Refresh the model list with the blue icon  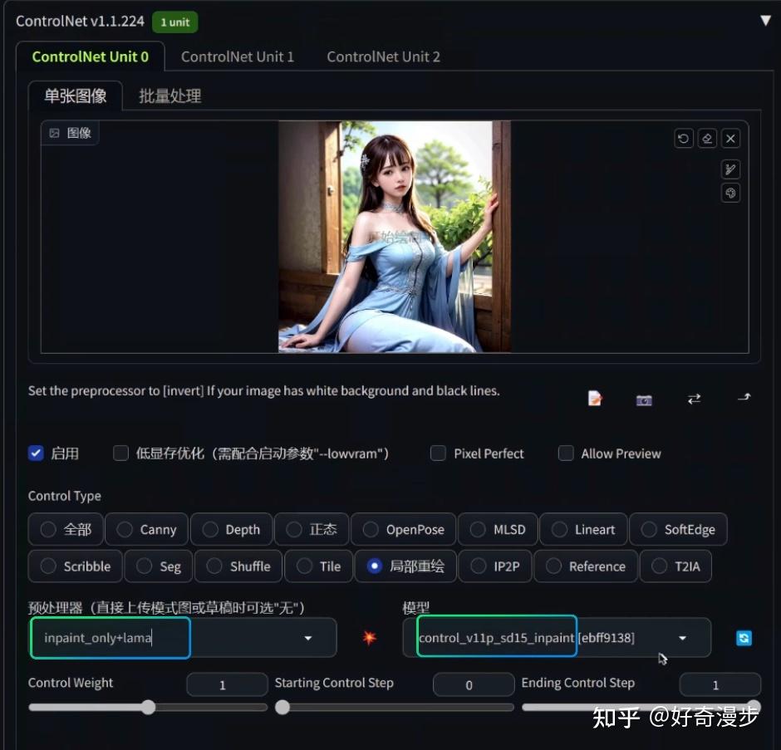click(743, 638)
